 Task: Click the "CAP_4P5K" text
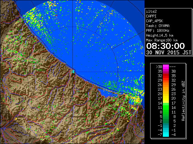[x=154, y=21]
